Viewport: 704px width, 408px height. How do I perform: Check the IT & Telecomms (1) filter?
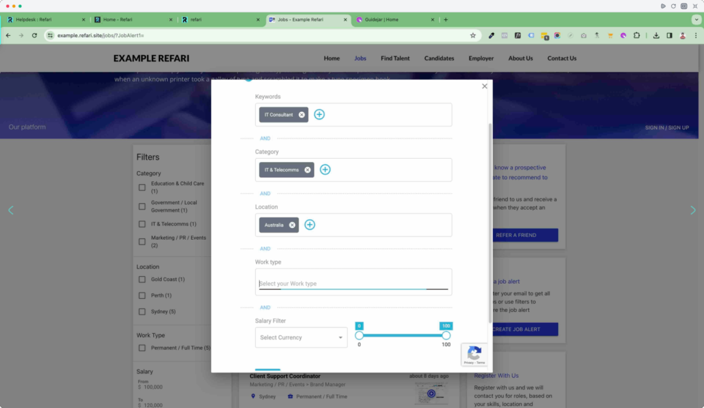[142, 224]
